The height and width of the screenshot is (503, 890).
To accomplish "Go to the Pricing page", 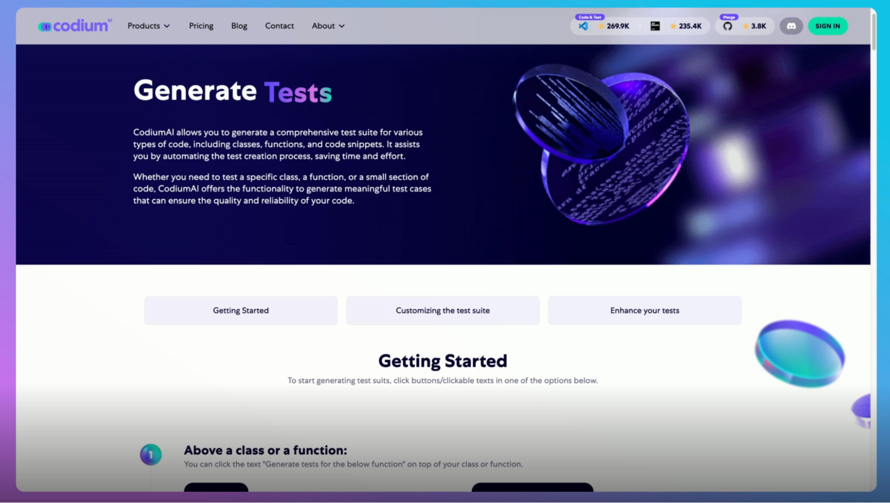I will click(x=201, y=26).
